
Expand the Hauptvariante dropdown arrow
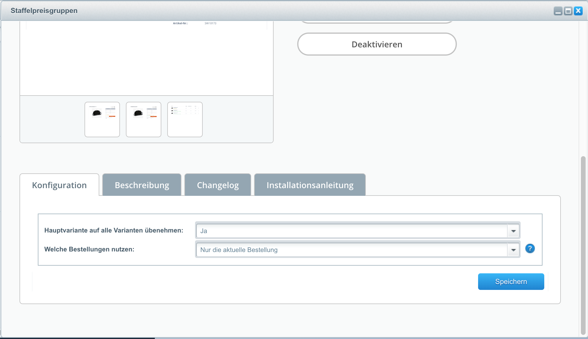point(514,231)
